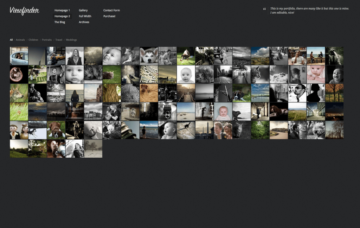View the mother kissing baby photo
The width and height of the screenshot is (360, 228).
click(37, 93)
